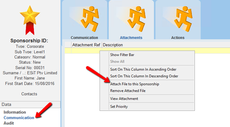This screenshot has height=127, width=230.
Task: Select View Attachment menu entry
Action: pyautogui.click(x=124, y=99)
